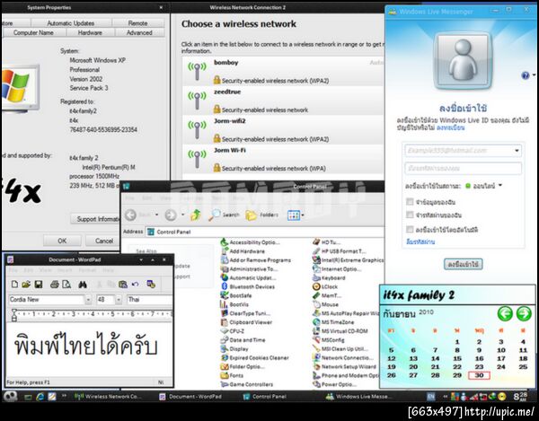
Task: Click calendar previous month green arrow
Action: pos(505,313)
